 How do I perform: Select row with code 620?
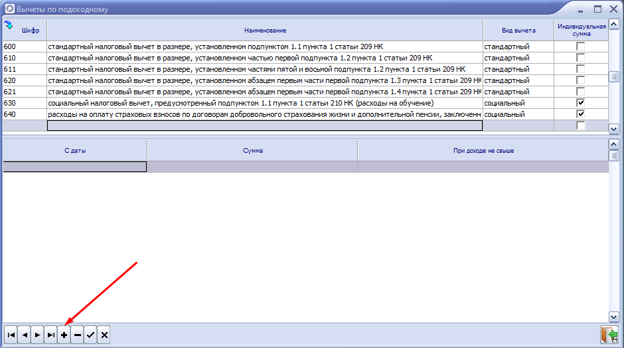click(x=24, y=80)
